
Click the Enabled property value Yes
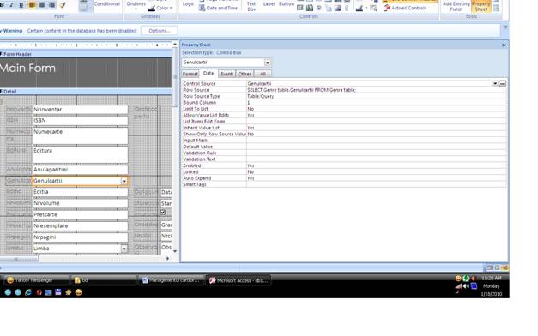377,165
